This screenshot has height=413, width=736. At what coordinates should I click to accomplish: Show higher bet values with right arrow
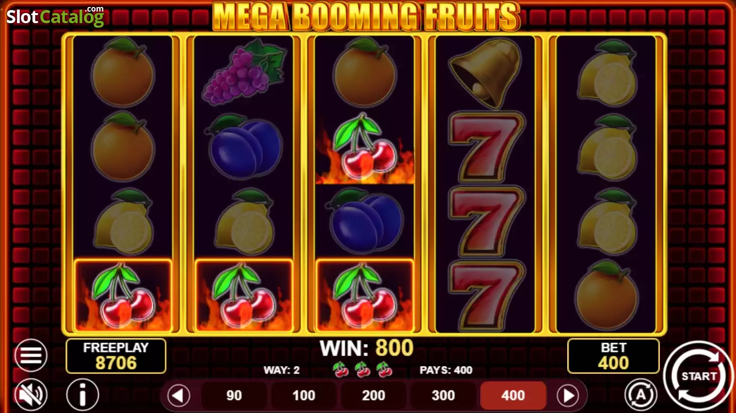[568, 395]
